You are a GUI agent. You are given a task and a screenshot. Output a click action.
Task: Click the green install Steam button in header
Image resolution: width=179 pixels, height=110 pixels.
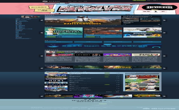139,1
